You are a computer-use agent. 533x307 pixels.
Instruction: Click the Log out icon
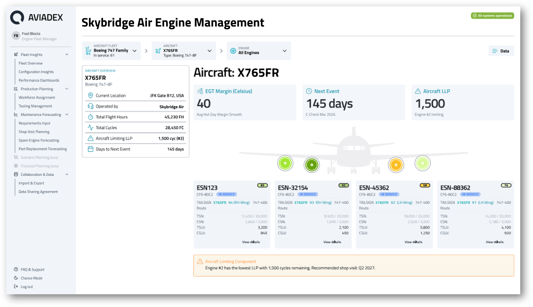(x=16, y=287)
